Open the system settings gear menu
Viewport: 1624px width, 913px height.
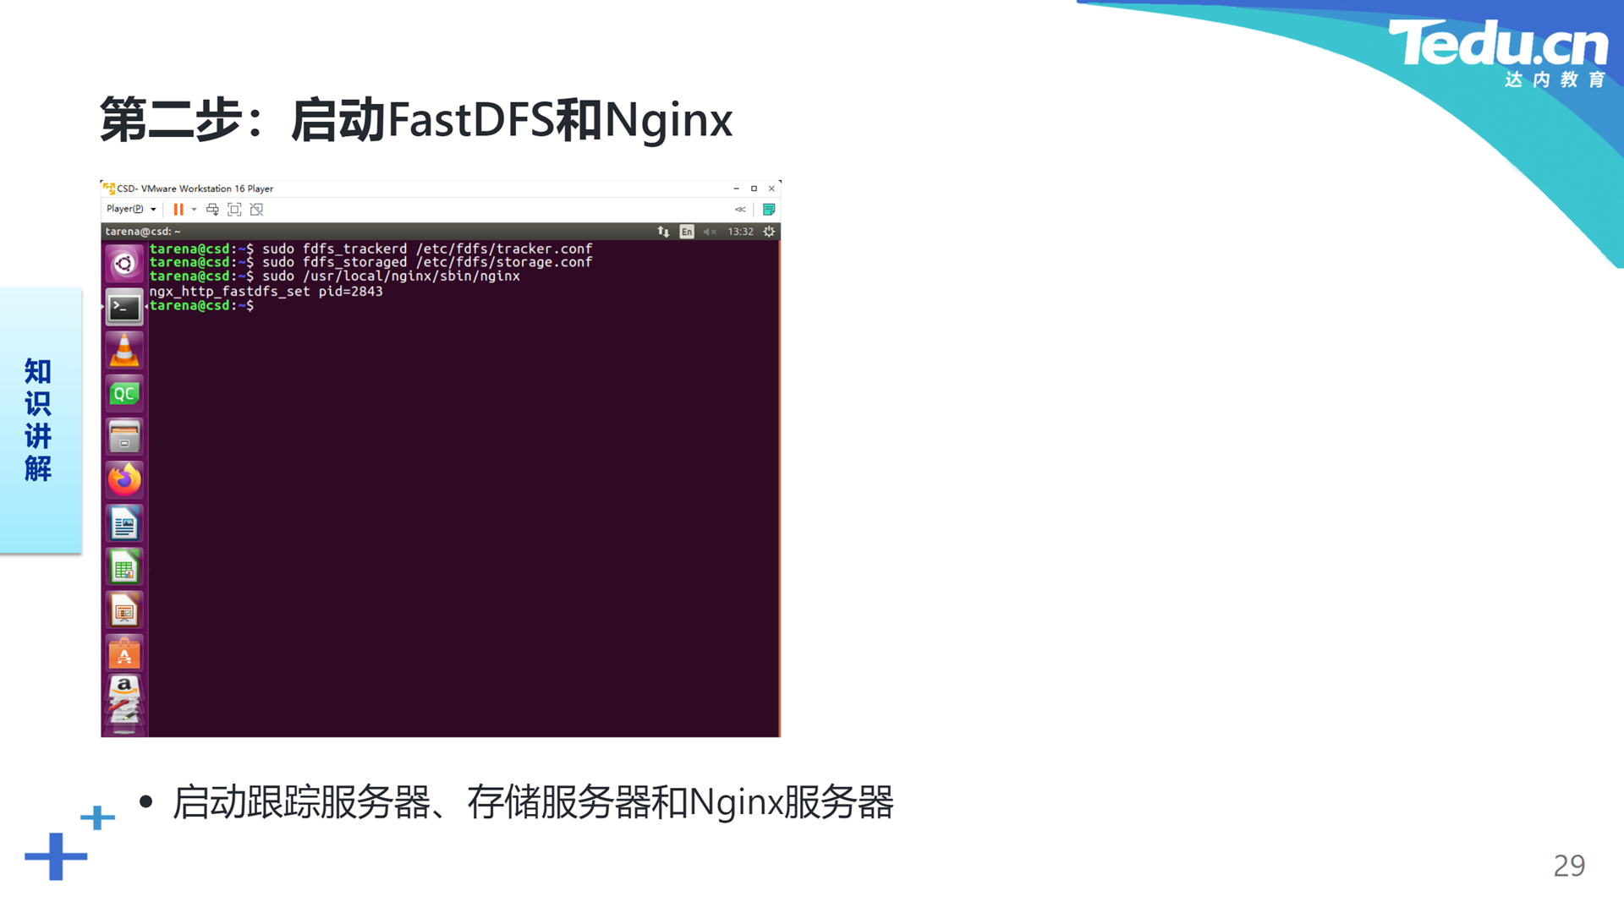pos(769,232)
